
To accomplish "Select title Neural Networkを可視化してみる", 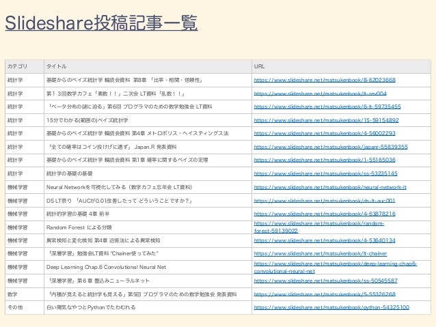I will coord(120,187).
